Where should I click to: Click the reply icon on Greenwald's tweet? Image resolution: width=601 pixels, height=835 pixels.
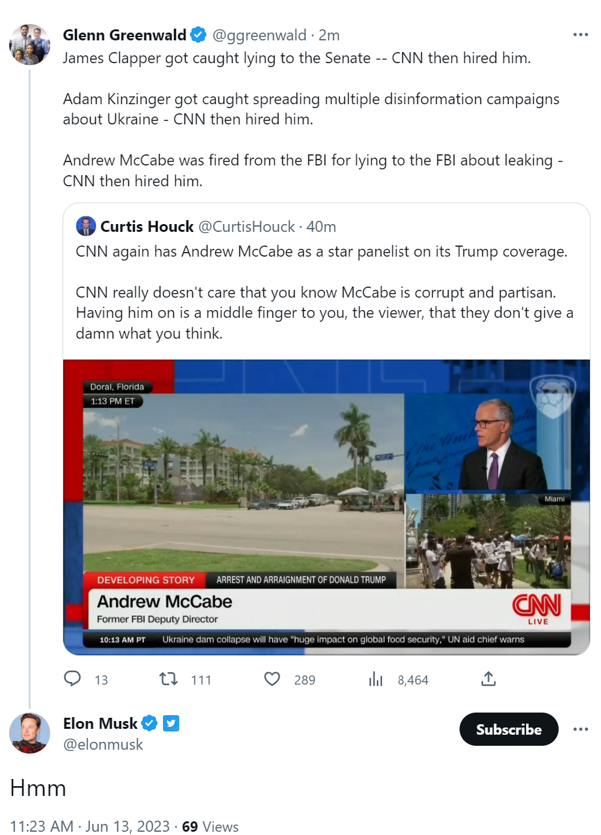(x=72, y=679)
